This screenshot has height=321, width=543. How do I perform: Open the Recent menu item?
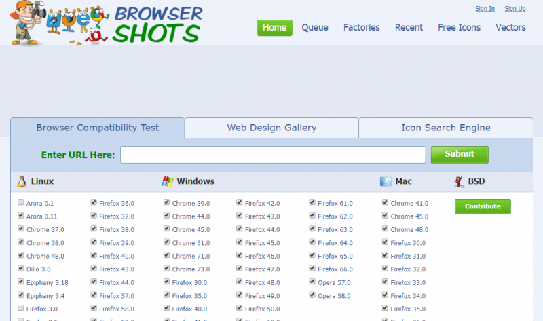(409, 28)
